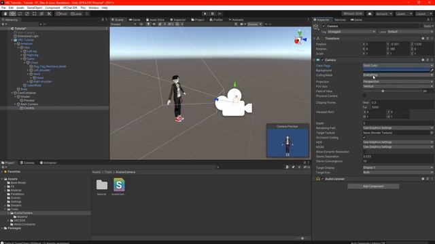This screenshot has height=244, width=435.
Task: Open the Projection dropdown showing Perspective
Action: point(398,81)
